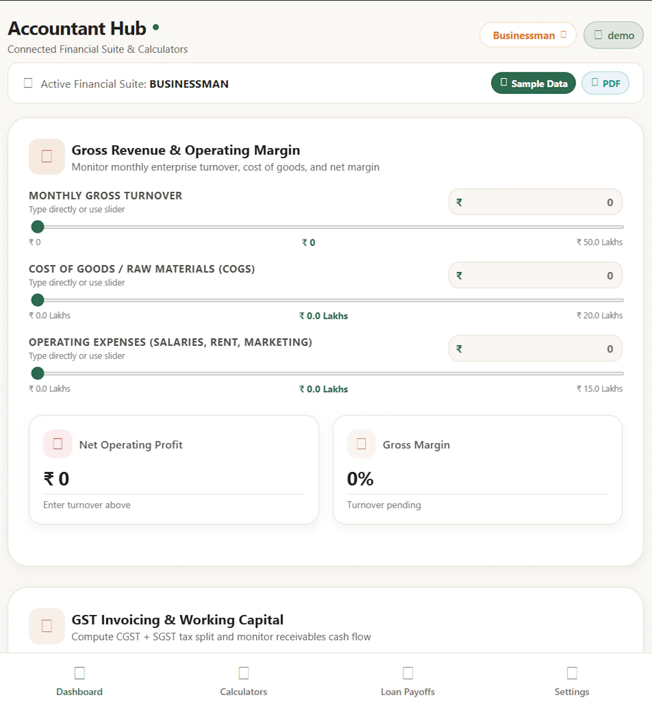Open the demo user account
The height and width of the screenshot is (706, 652).
tap(613, 35)
